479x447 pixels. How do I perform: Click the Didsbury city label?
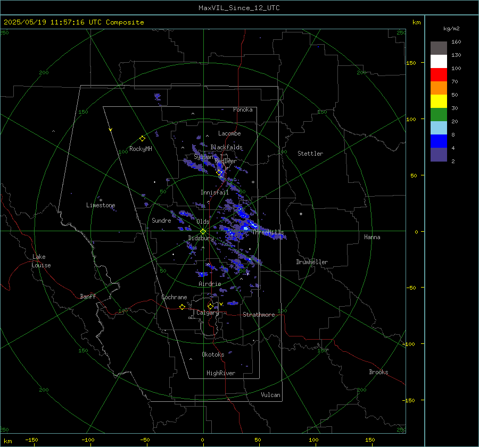point(201,238)
